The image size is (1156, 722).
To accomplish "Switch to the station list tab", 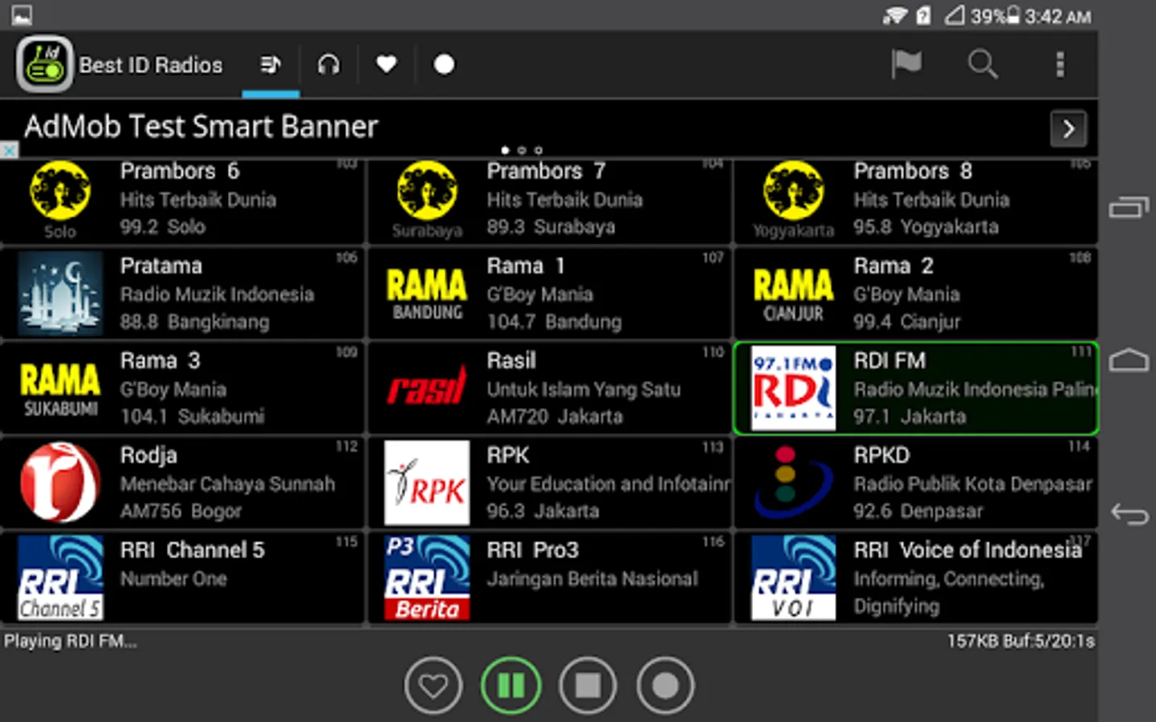I will click(x=271, y=64).
